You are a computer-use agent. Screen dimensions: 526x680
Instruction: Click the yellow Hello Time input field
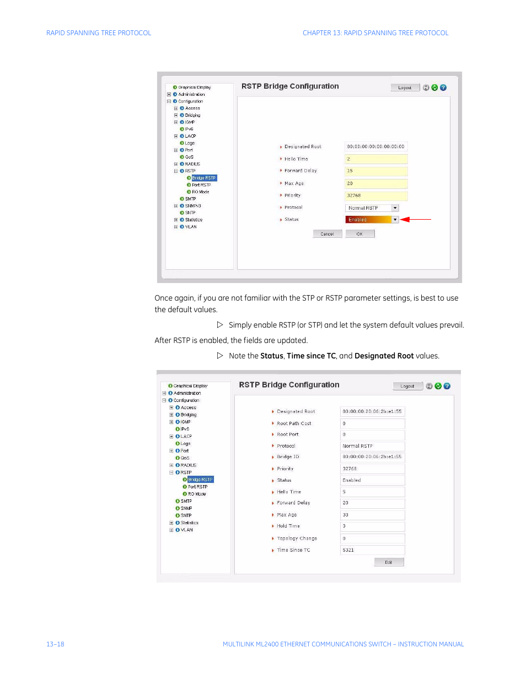[x=376, y=159]
